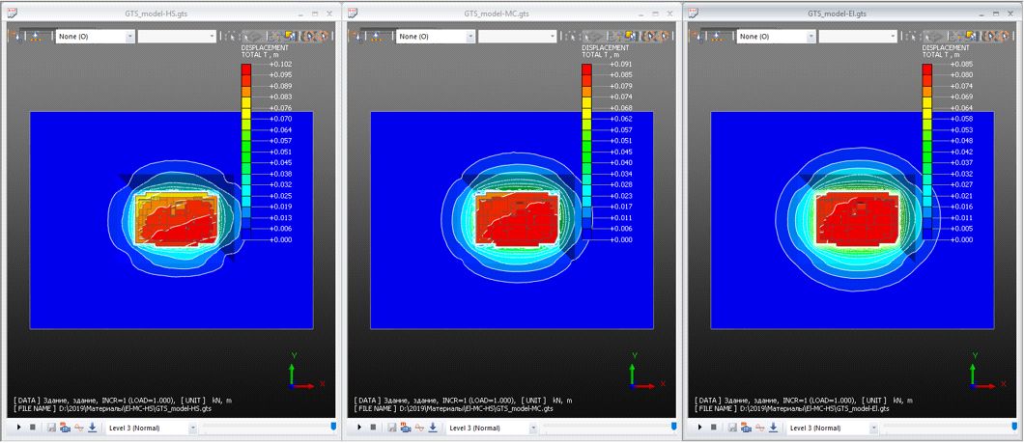Play animation in GTS_model-El window
Screen dimensions: 1024x443
click(699, 427)
